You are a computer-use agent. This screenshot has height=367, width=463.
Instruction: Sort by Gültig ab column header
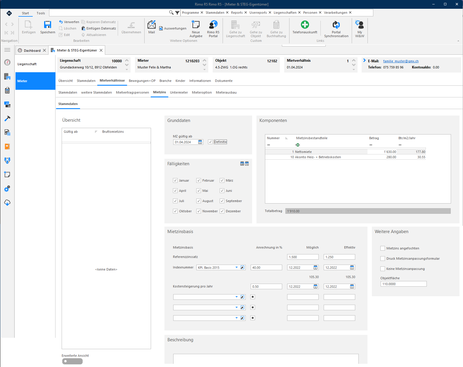[x=71, y=132]
